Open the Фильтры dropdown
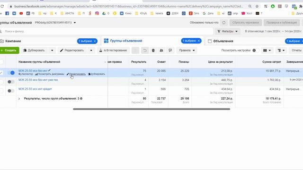The image size is (303, 170). pyautogui.click(x=228, y=31)
